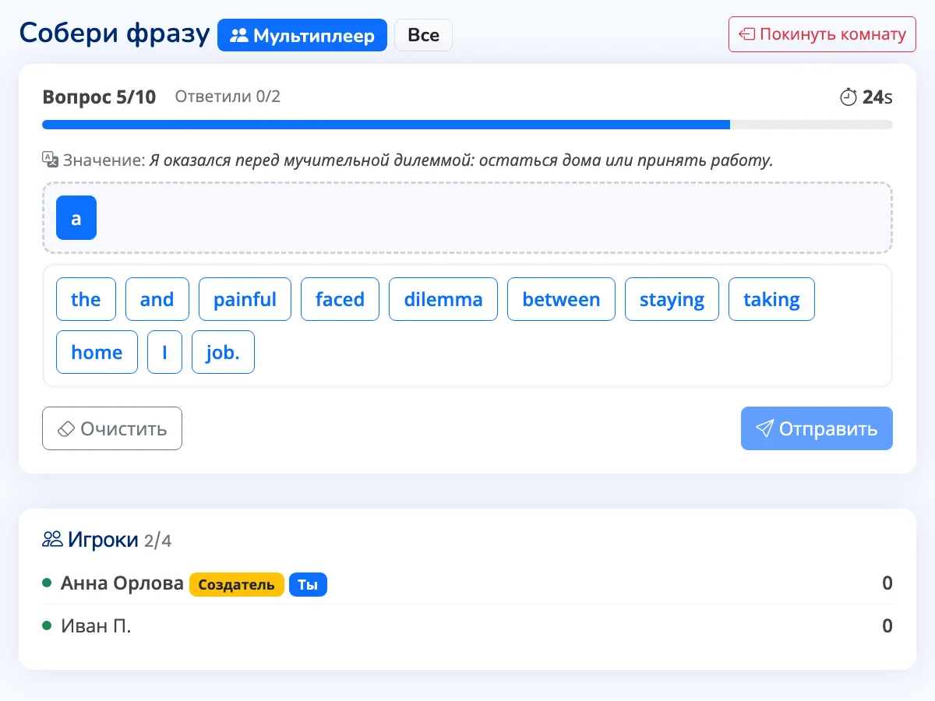Click the Вопрос 5/10 label
Viewport: 935px width, 701px height.
(99, 97)
